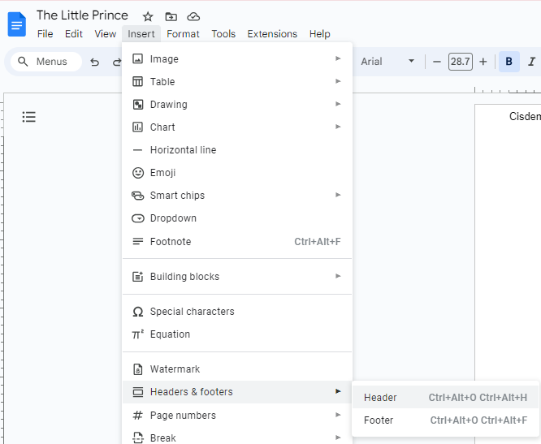The width and height of the screenshot is (541, 444).
Task: Click the document title The Little Prince
Action: tap(82, 15)
